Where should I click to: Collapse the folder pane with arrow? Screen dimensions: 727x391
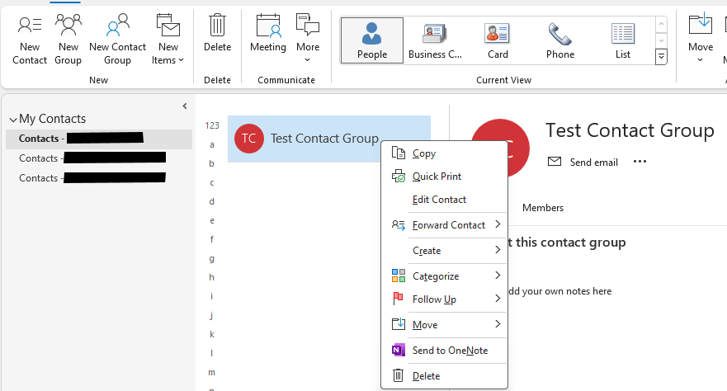pos(185,106)
